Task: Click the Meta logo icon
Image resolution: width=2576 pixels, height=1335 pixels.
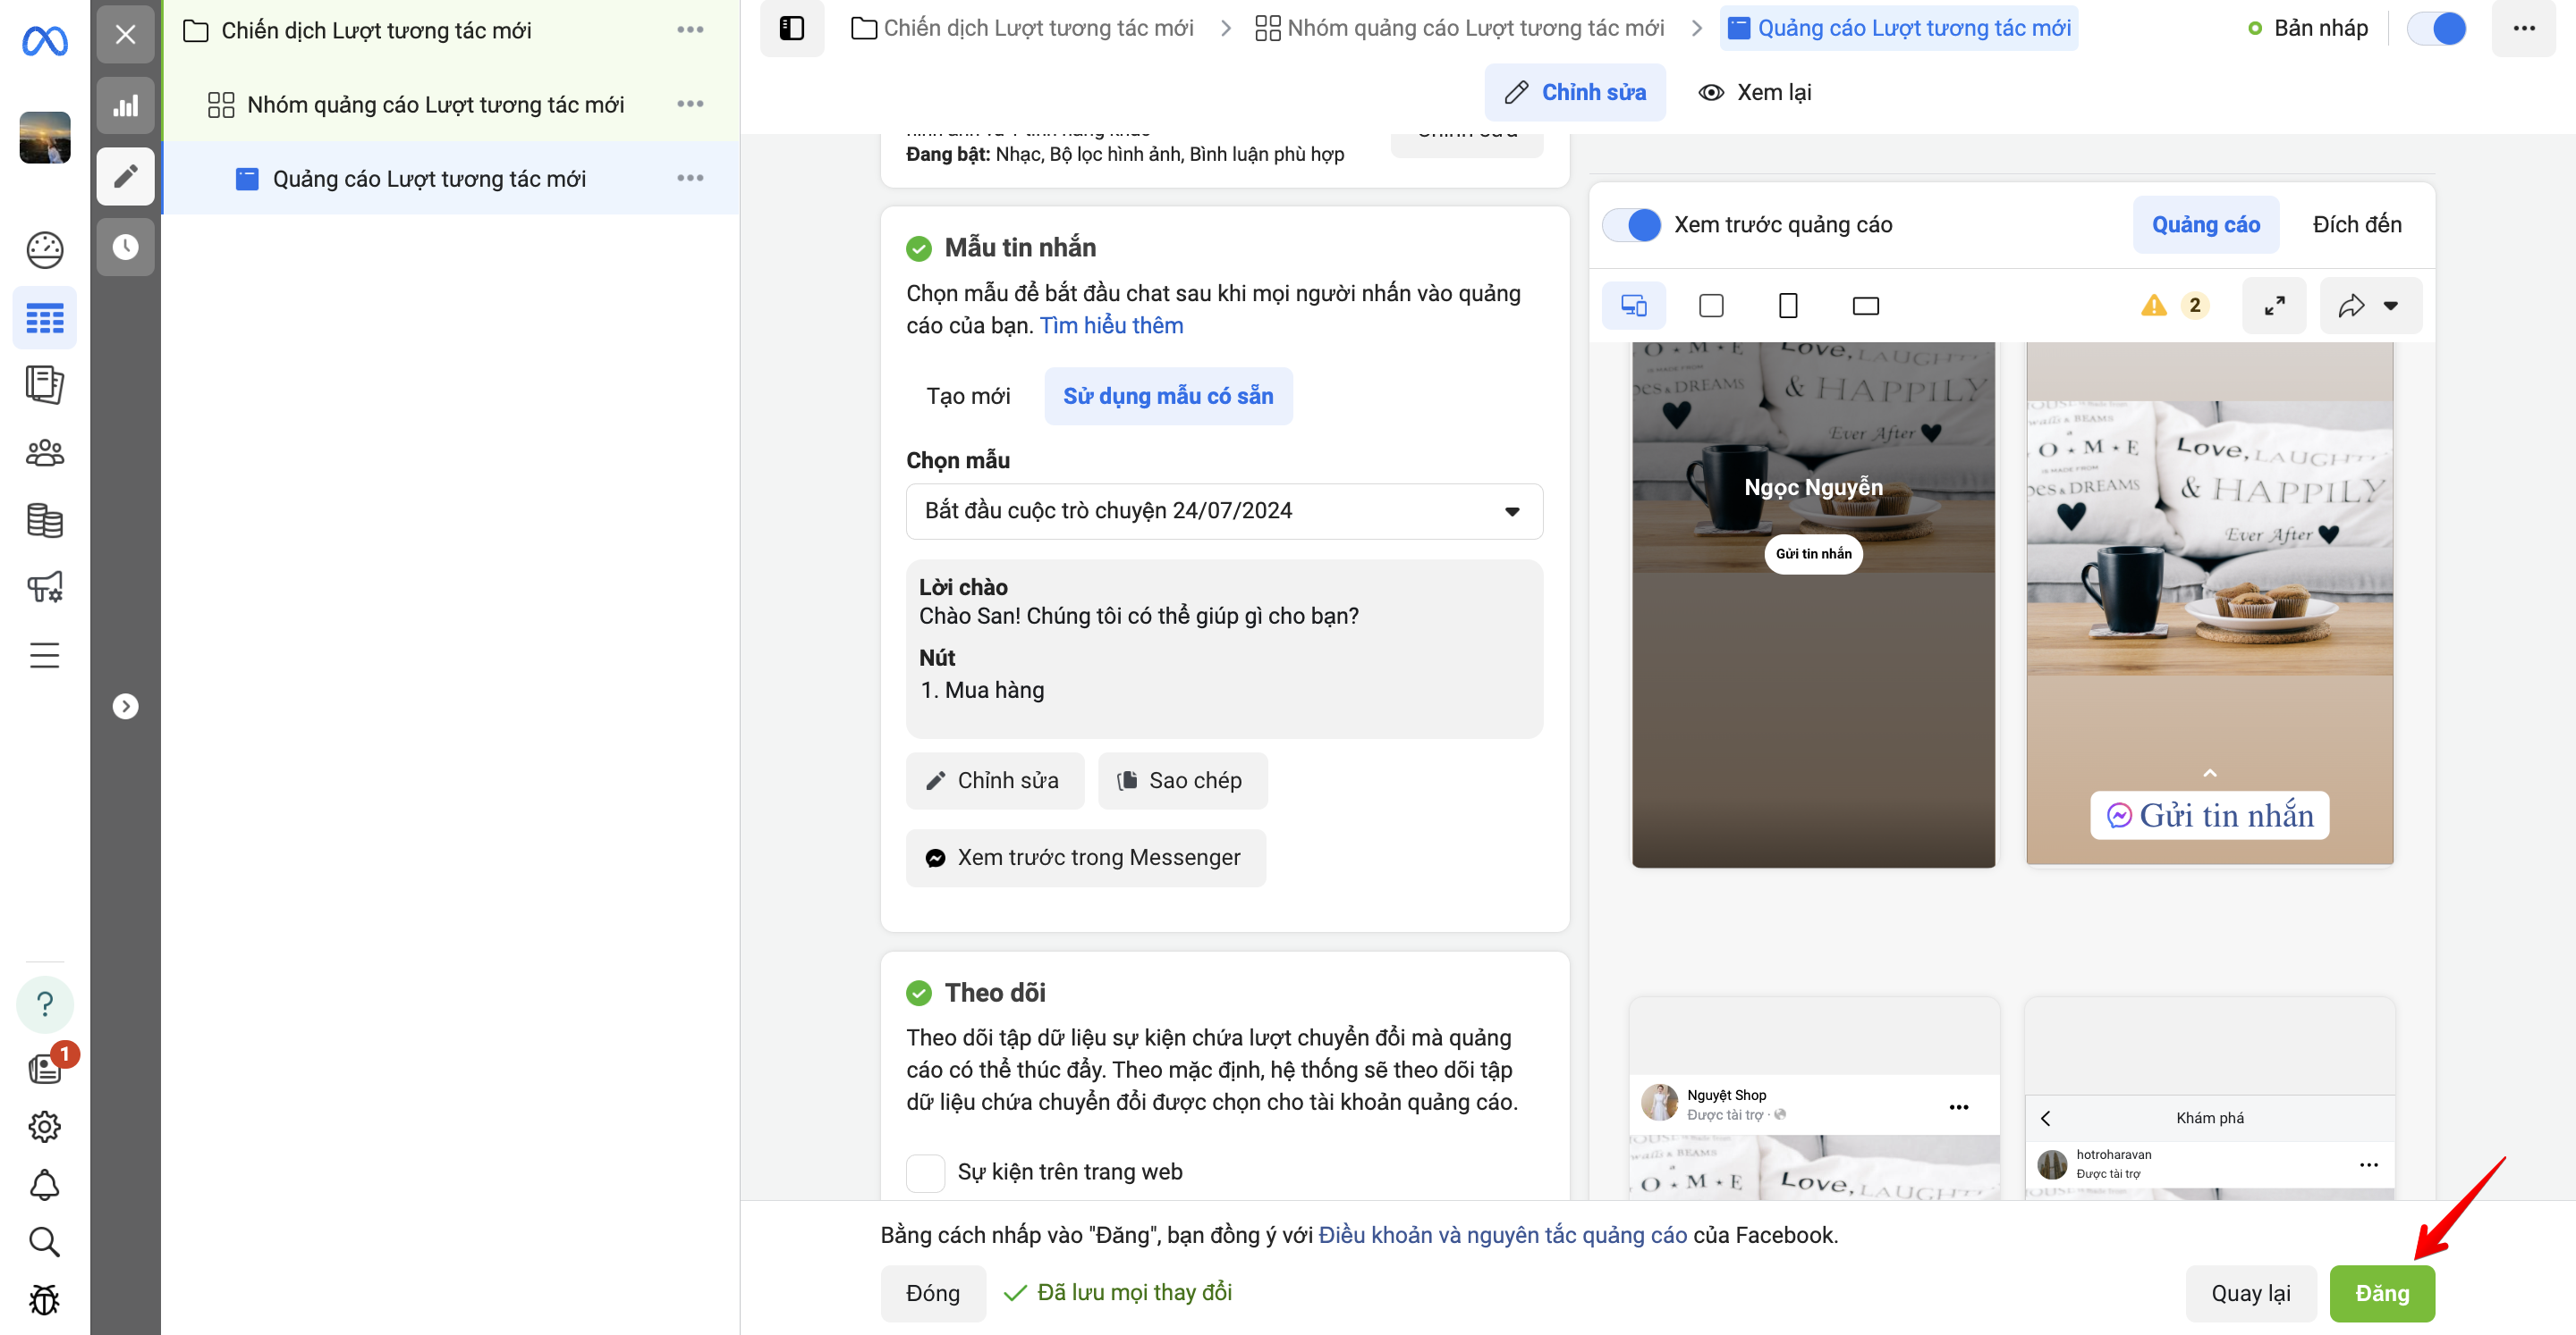Action: [45, 41]
